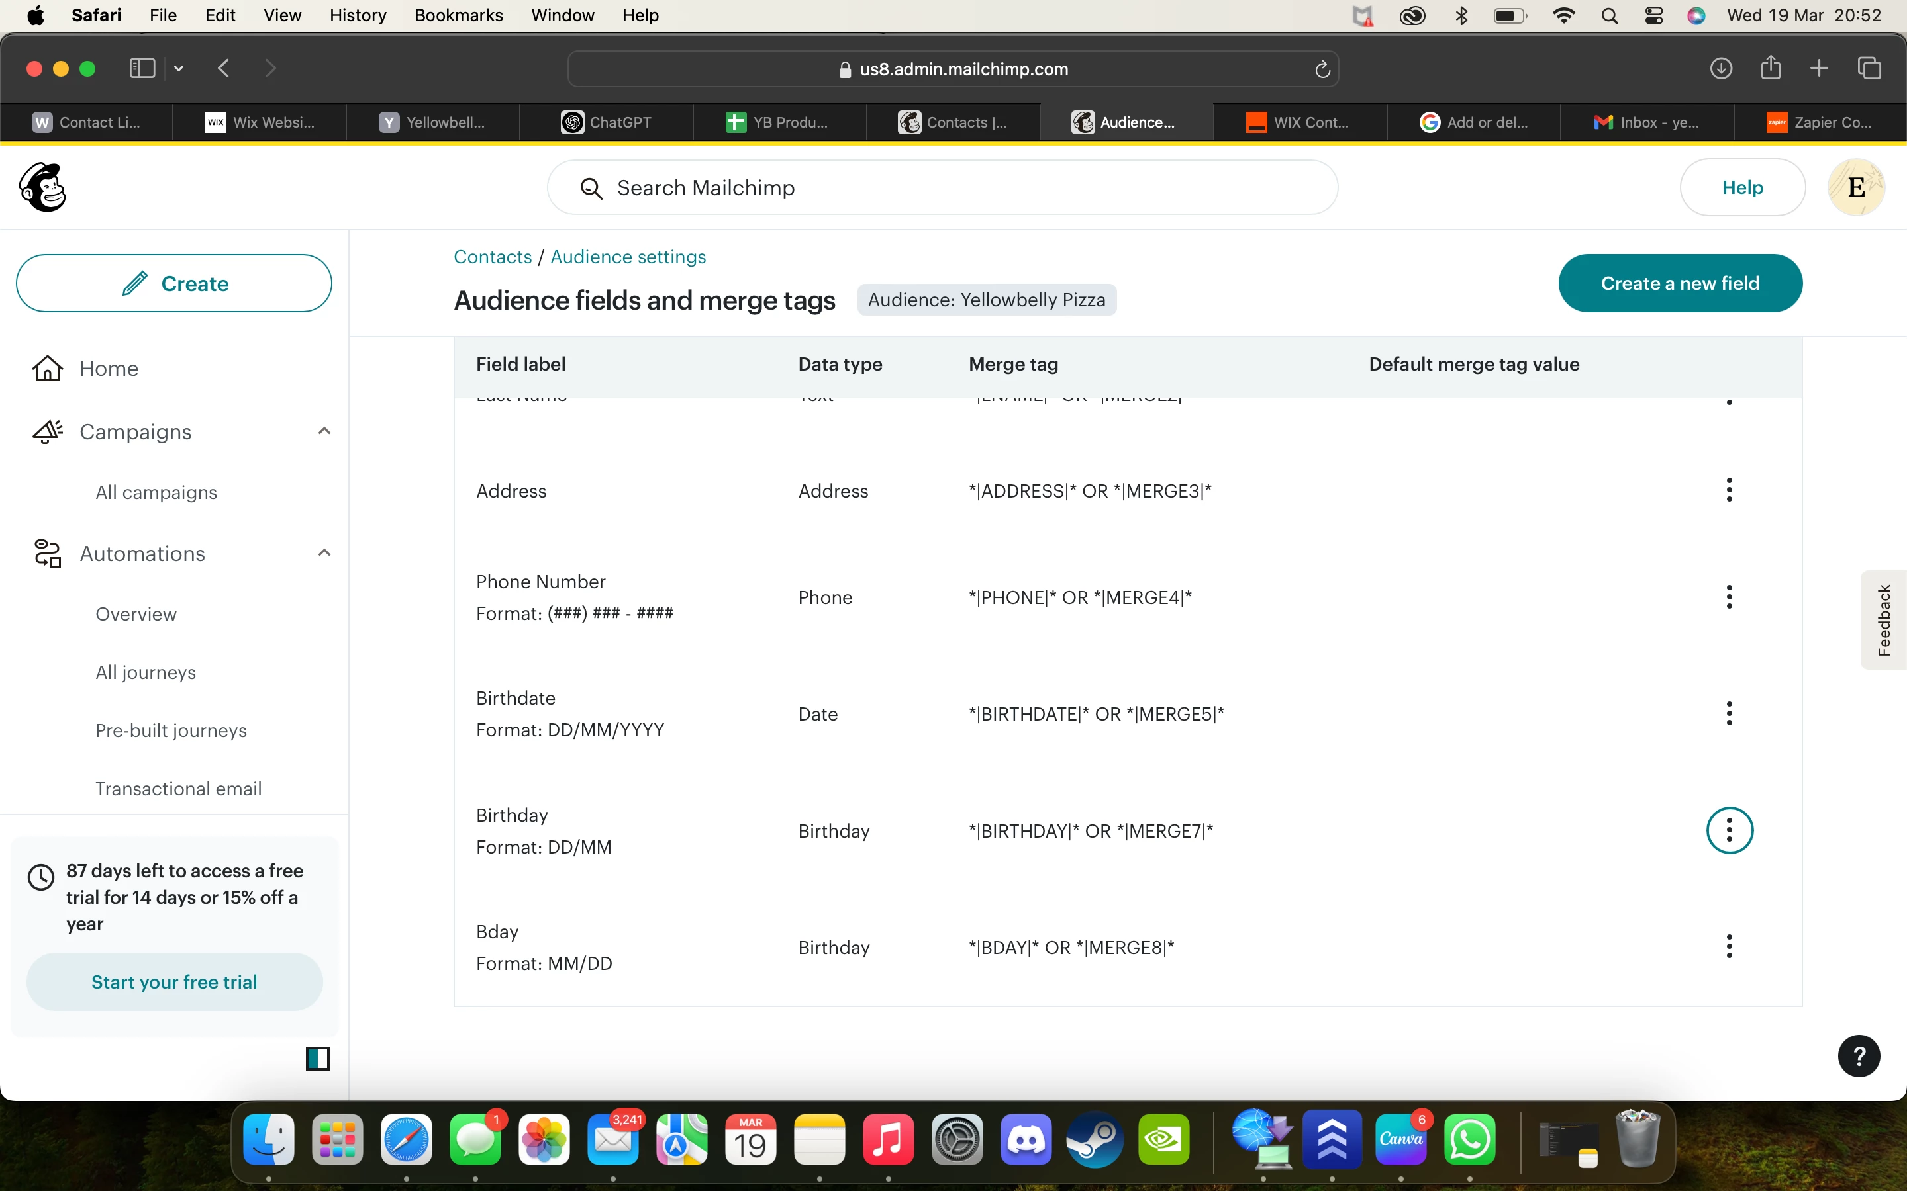The height and width of the screenshot is (1191, 1907).
Task: Toggle the Safari sidebar
Action: coord(142,69)
